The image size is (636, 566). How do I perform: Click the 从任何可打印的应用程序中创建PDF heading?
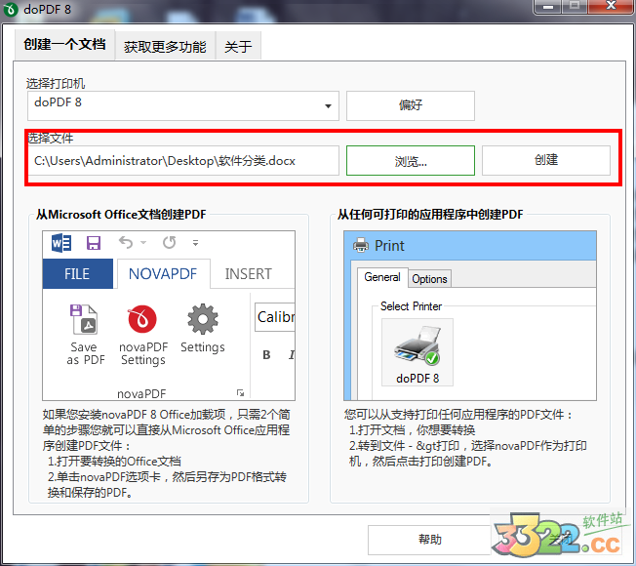click(430, 215)
